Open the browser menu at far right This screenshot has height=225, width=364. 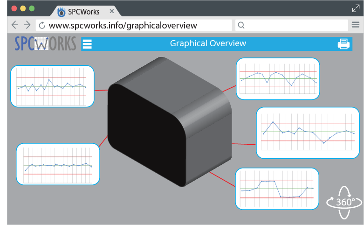356,25
